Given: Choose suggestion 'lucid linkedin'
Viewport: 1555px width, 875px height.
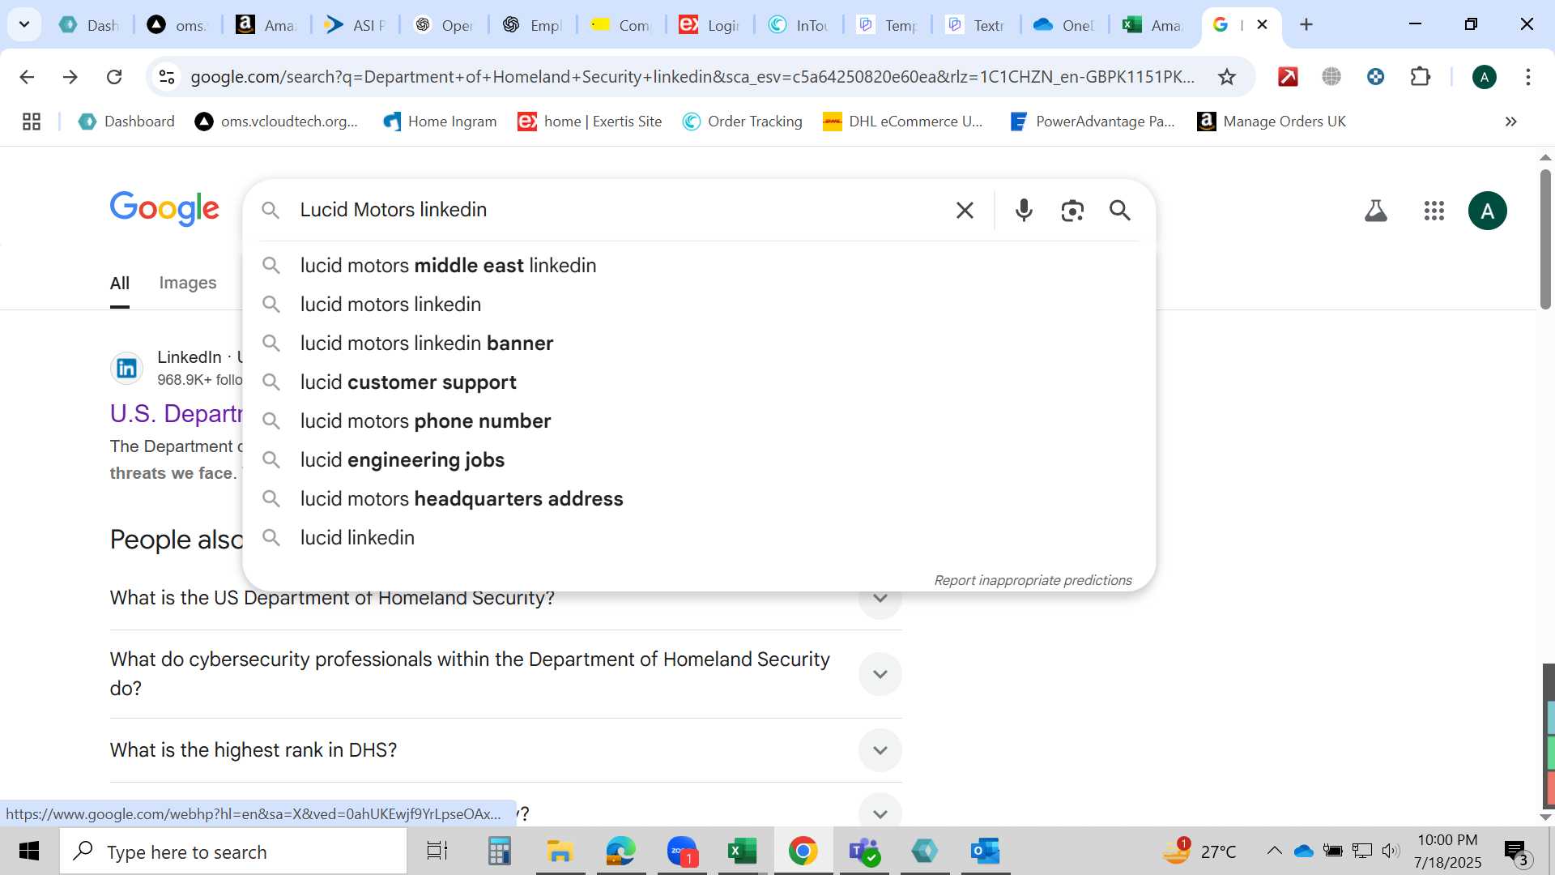Looking at the screenshot, I should (698, 538).
